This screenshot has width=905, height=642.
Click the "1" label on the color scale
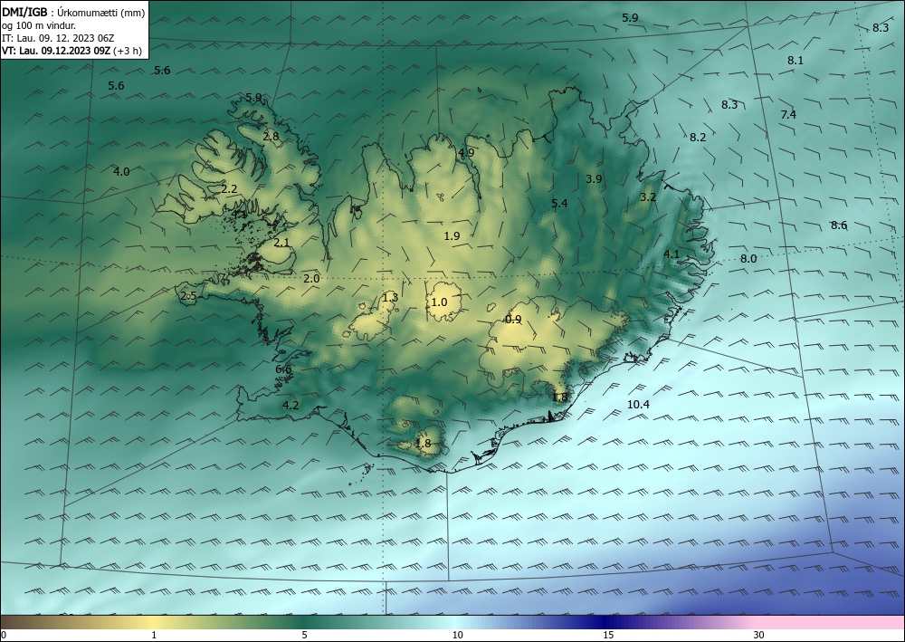(x=154, y=635)
